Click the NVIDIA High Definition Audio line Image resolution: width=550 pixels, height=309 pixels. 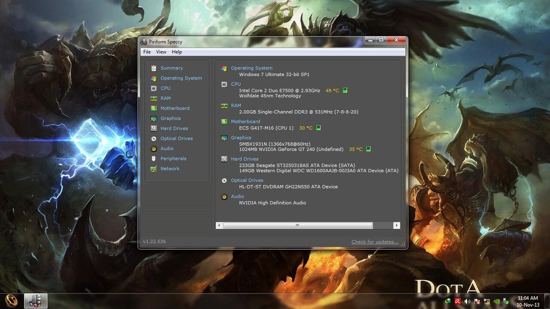[x=272, y=203]
